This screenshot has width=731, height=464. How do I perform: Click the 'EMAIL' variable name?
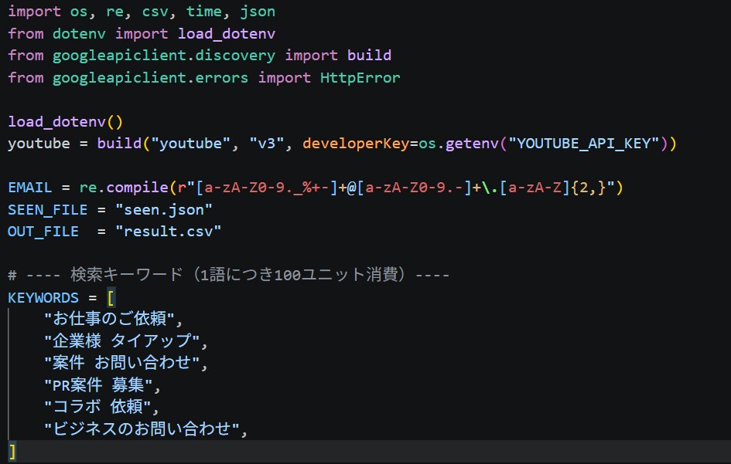[30, 188]
